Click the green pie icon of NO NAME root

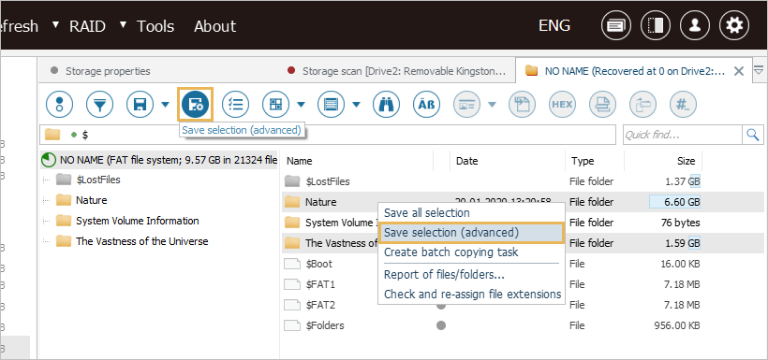[x=49, y=160]
